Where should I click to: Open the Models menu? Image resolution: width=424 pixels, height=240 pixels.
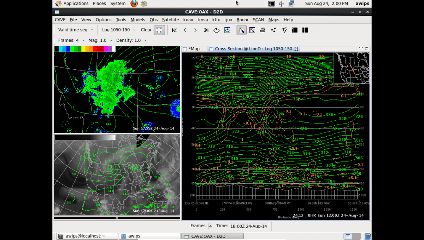[x=138, y=20]
